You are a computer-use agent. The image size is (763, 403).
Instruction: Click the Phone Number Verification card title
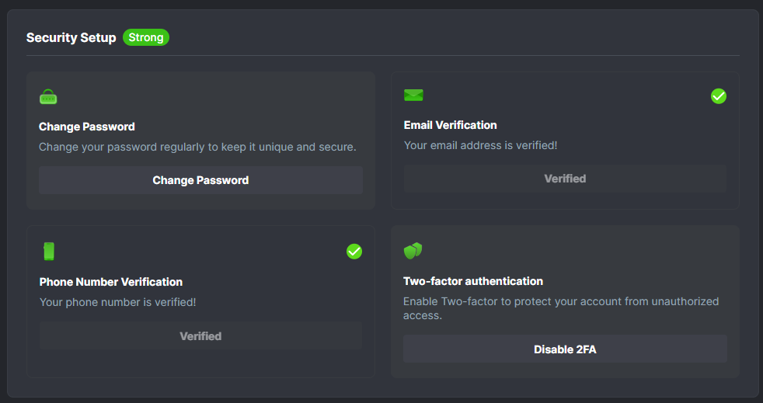click(111, 282)
